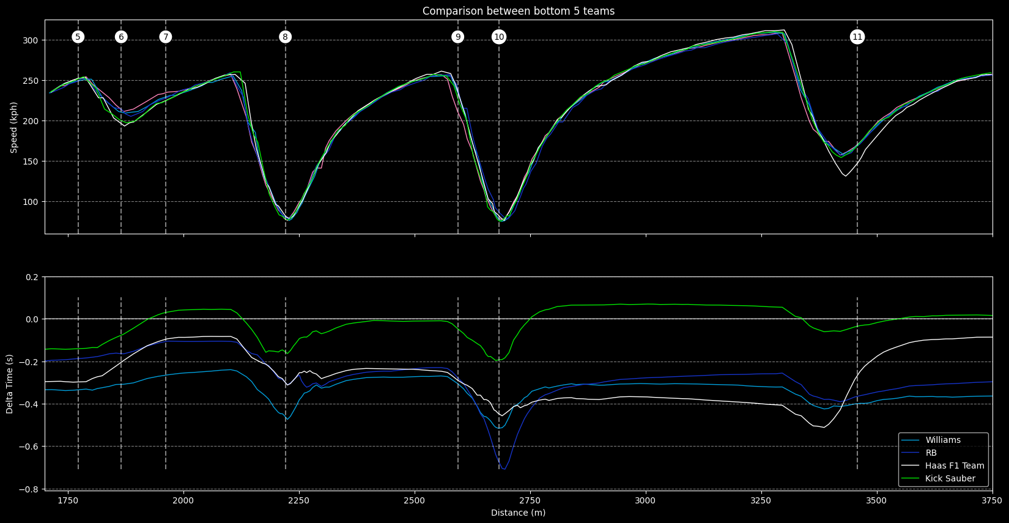1009x523 pixels.
Task: Click the 300 speed axis tick label
Action: [x=31, y=40]
